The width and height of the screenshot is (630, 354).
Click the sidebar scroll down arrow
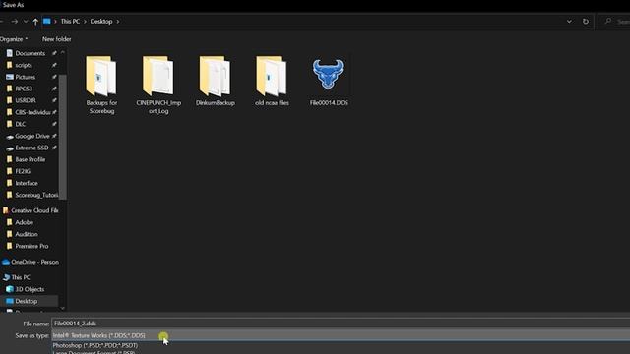[x=63, y=308]
